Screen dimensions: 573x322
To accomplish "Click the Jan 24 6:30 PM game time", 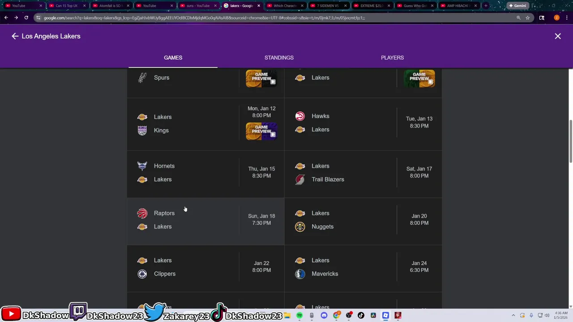I will coord(419,267).
